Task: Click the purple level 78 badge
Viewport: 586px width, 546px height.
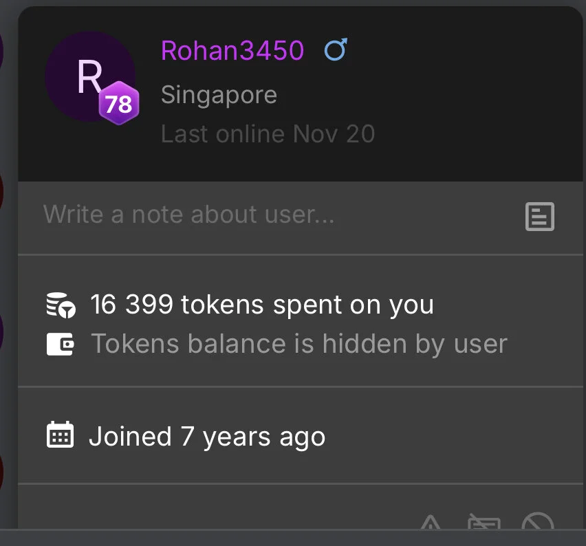Action: coord(119,104)
